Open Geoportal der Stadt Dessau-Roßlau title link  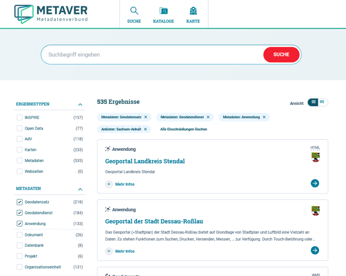154,221
